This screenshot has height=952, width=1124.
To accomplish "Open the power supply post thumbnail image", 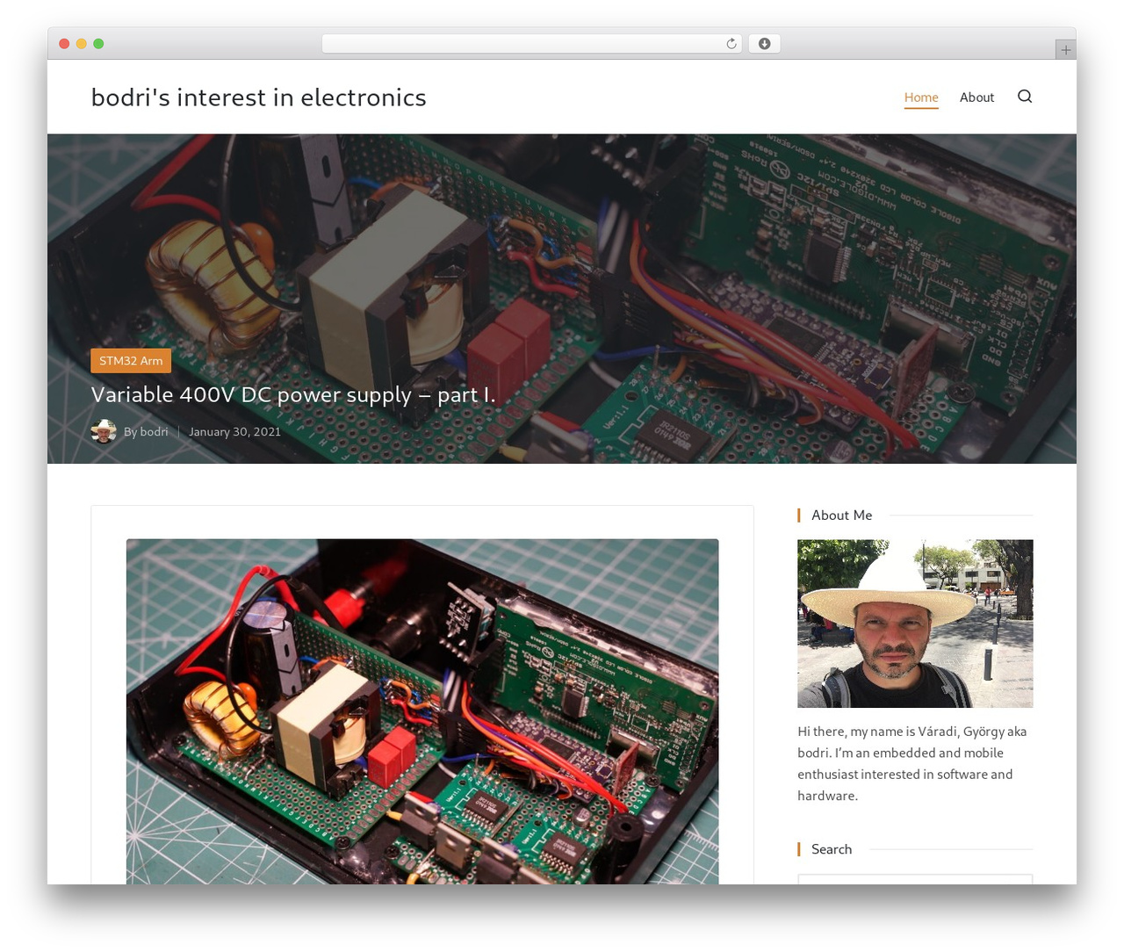I will point(422,711).
